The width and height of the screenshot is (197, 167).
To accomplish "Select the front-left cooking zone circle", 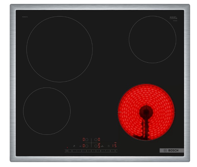I will (x=87, y=146).
